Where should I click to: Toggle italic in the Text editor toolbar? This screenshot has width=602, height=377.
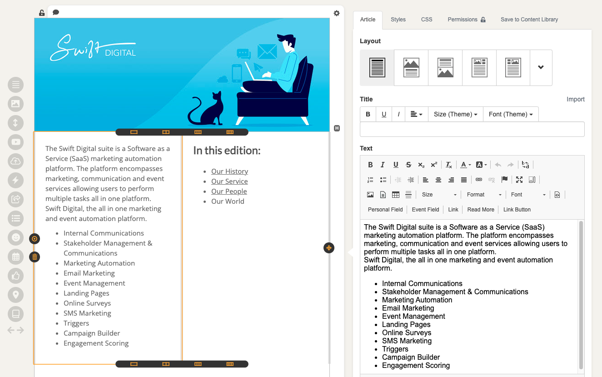click(383, 165)
